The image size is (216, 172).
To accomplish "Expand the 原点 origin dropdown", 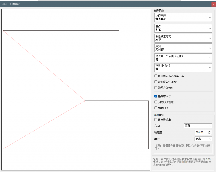I will [x=183, y=28].
